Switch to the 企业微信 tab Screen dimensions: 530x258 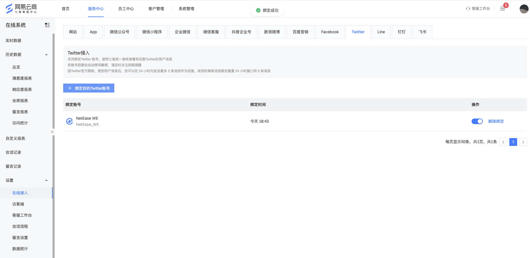[183, 32]
